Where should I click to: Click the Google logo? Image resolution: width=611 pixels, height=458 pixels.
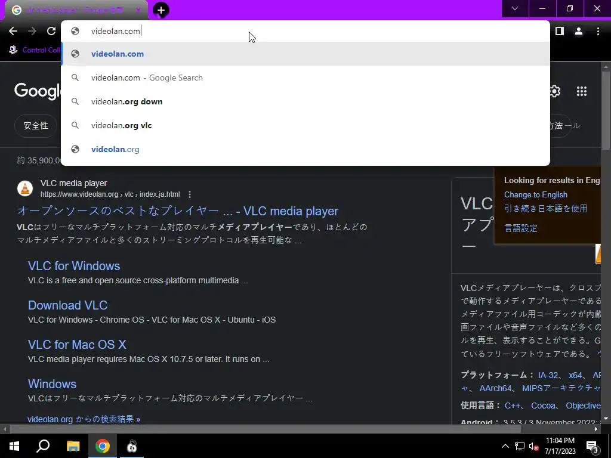[38, 91]
